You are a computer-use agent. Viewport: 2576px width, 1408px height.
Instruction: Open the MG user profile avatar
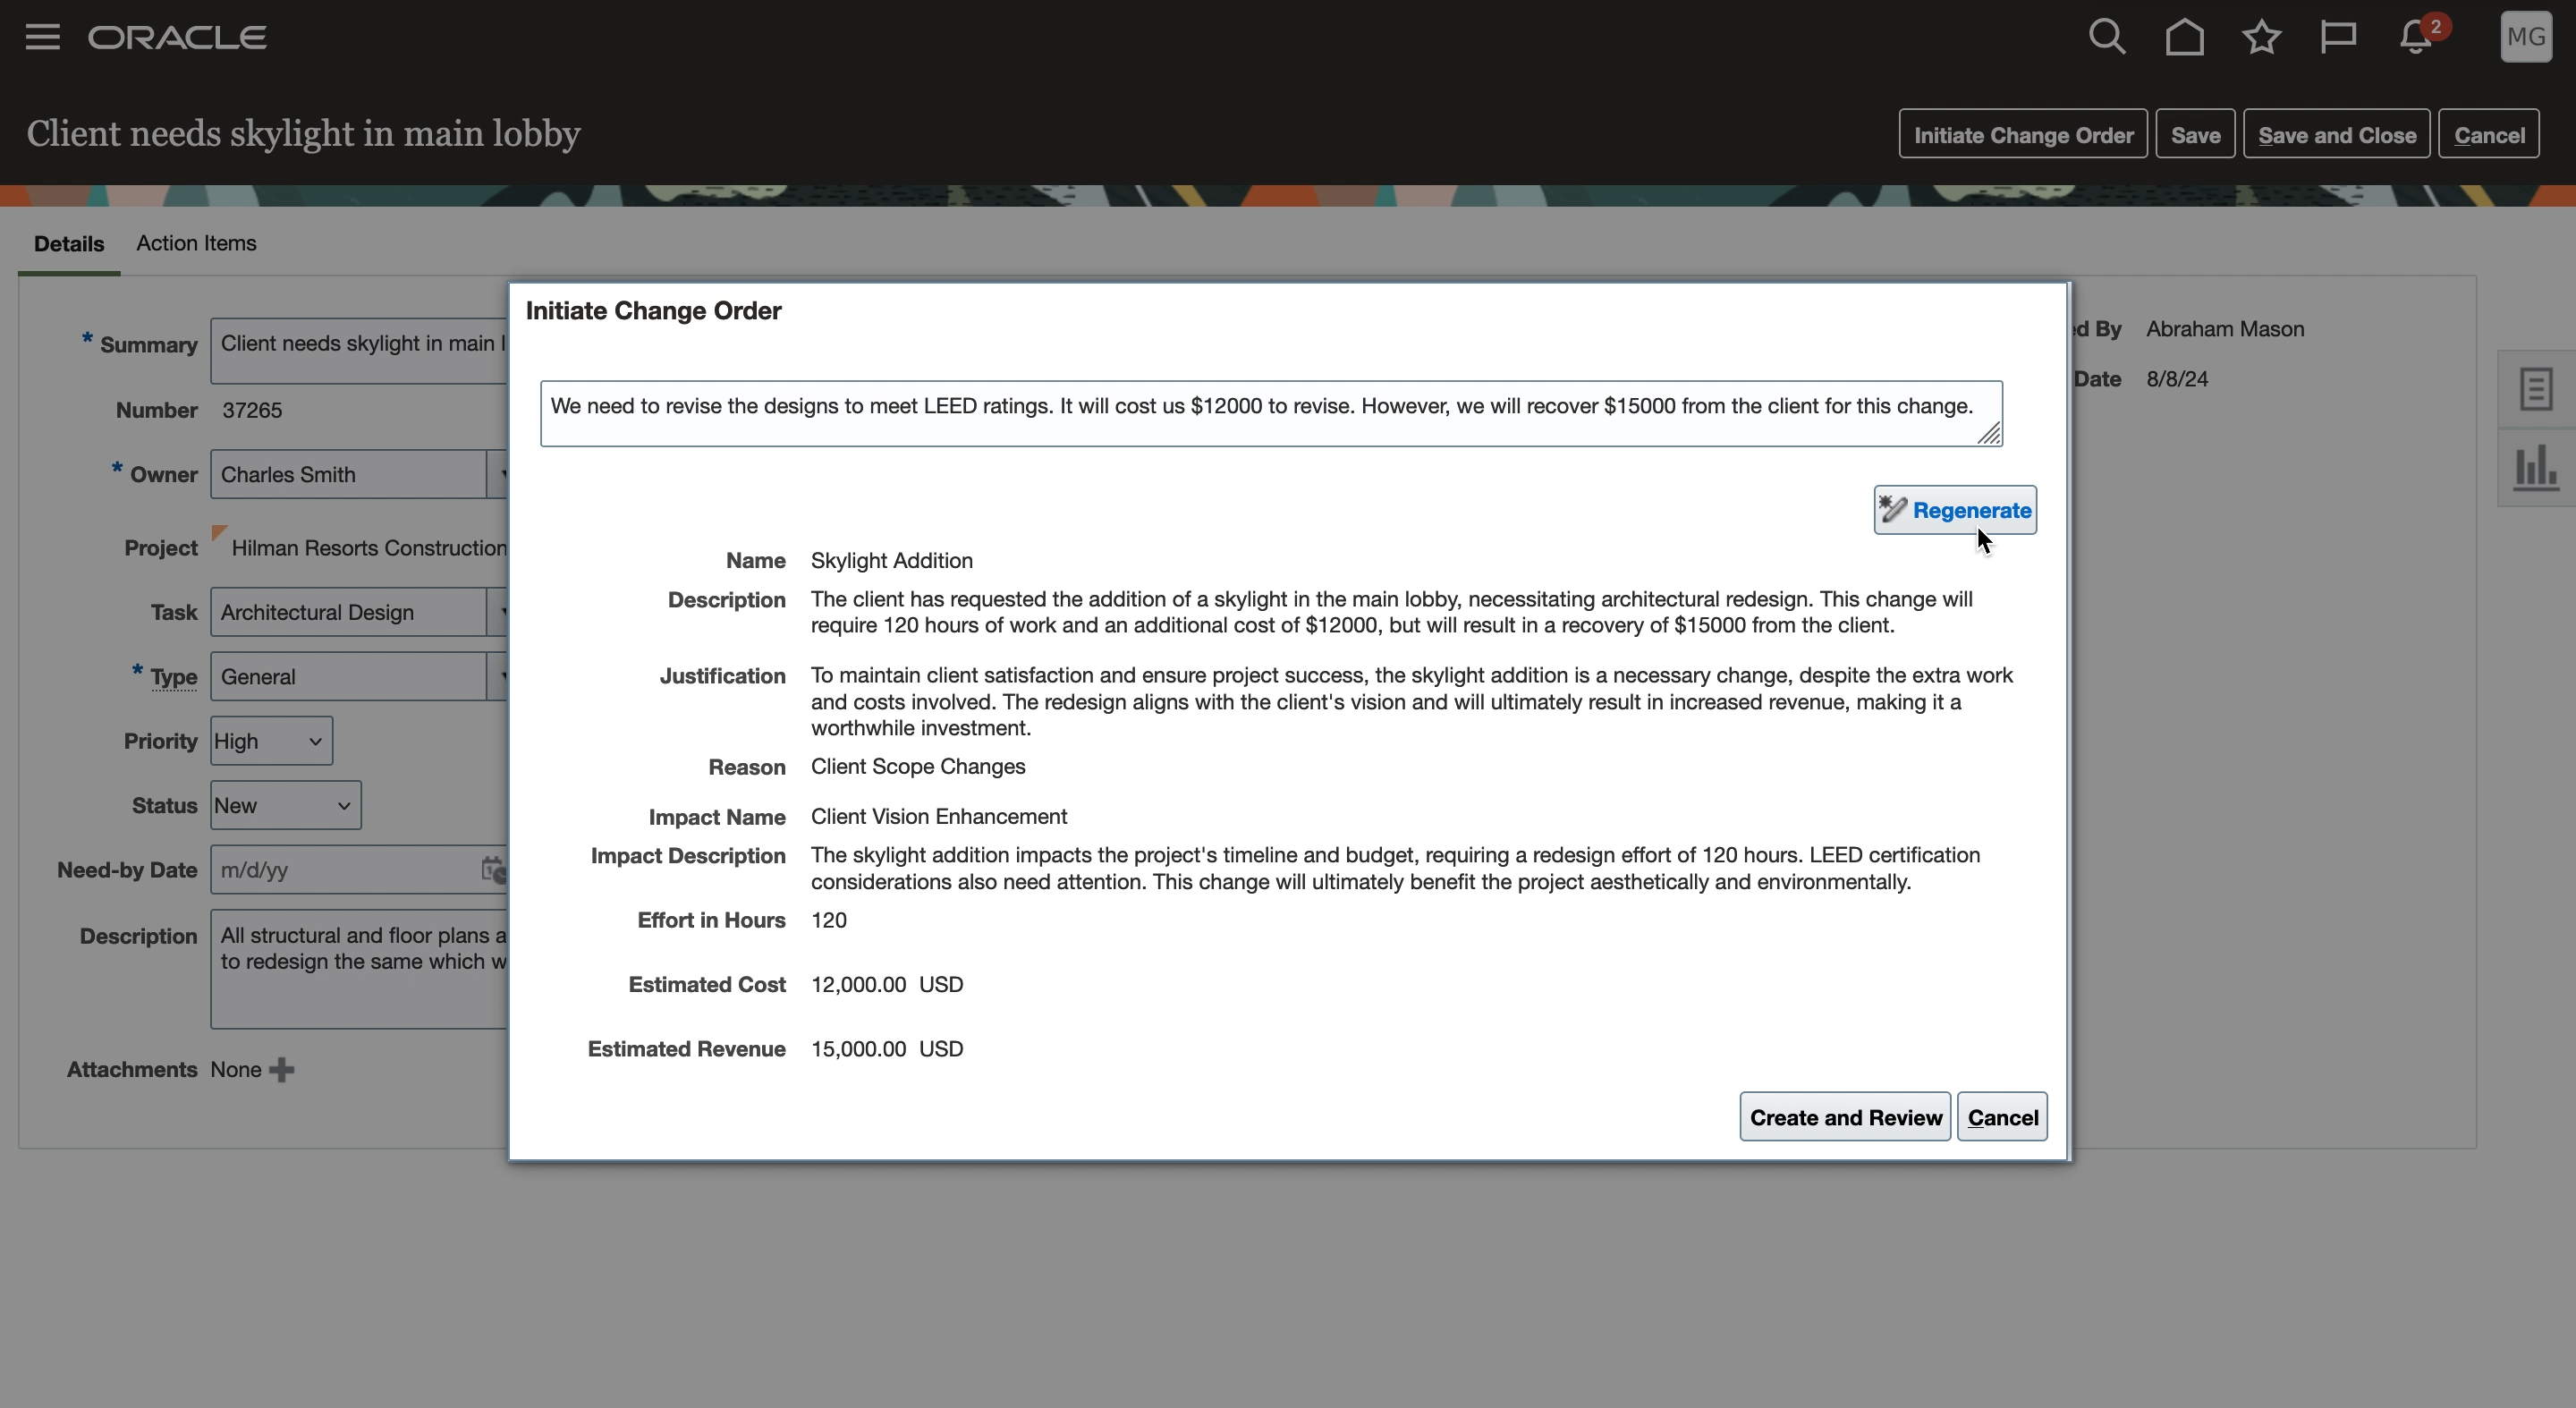tap(2525, 37)
